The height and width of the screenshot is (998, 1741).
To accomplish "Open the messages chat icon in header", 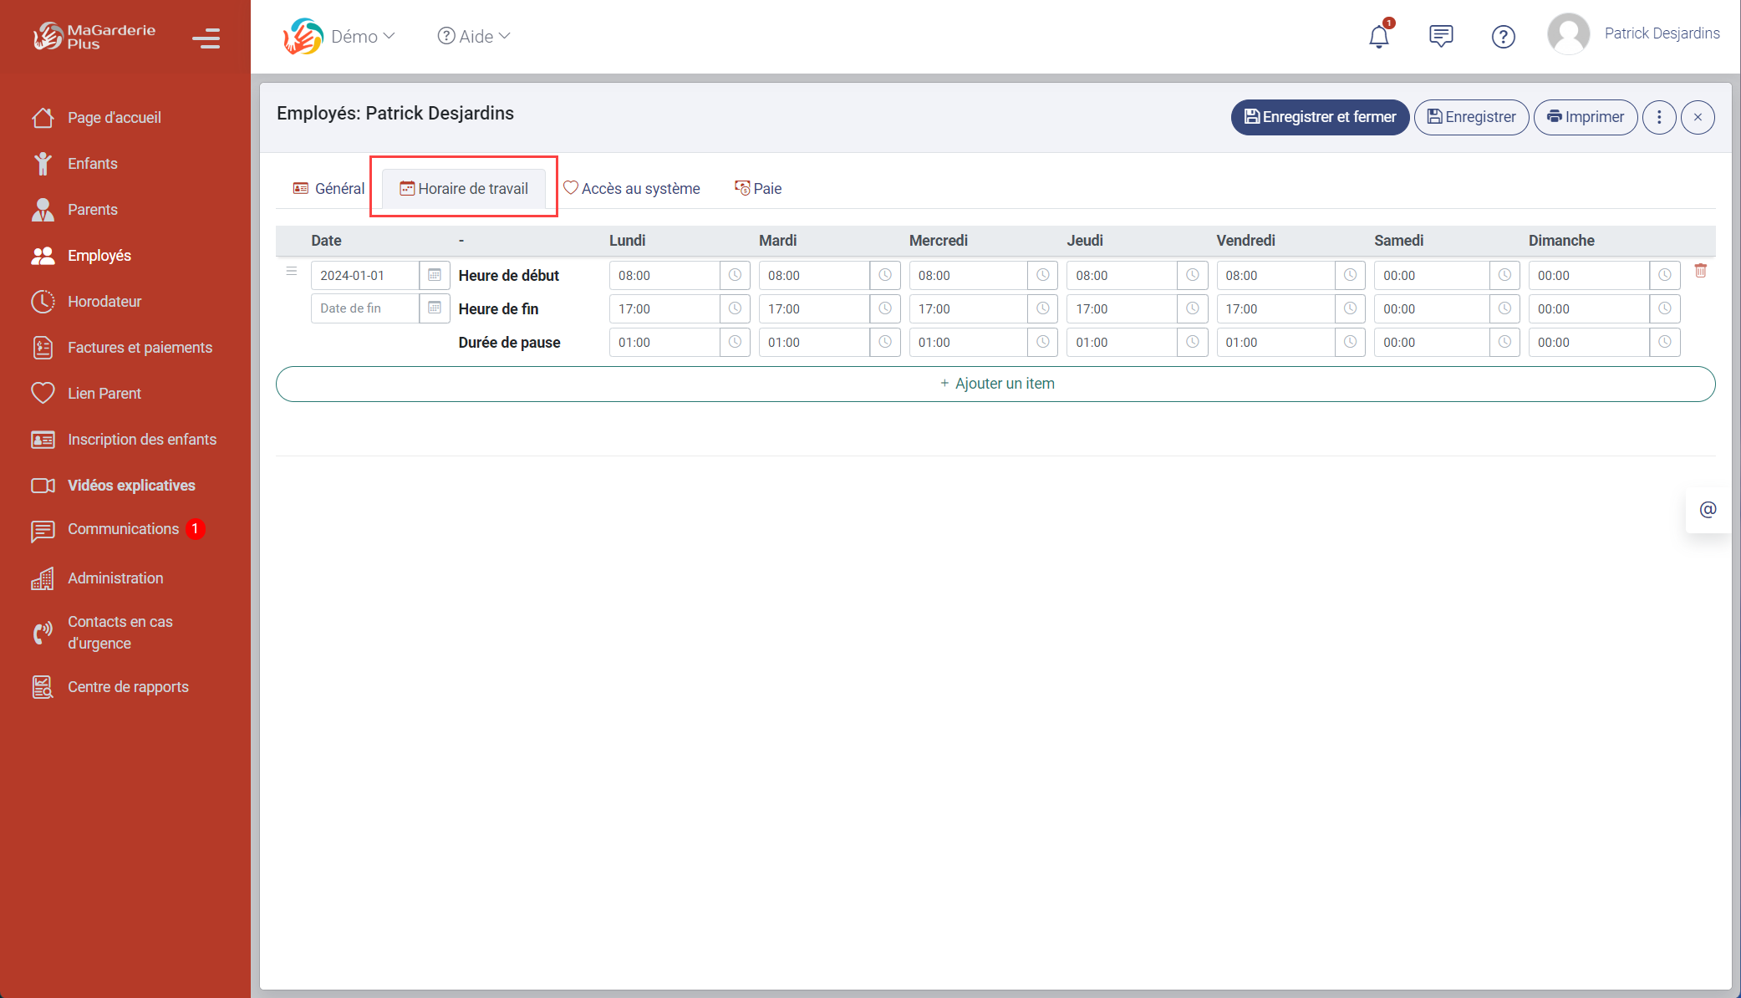I will coord(1441,37).
